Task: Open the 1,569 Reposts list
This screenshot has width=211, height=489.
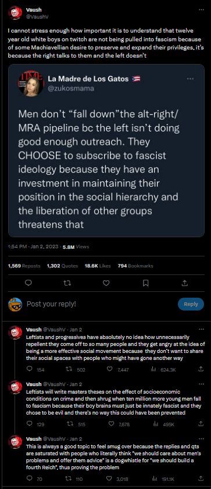Action: [x=24, y=266]
